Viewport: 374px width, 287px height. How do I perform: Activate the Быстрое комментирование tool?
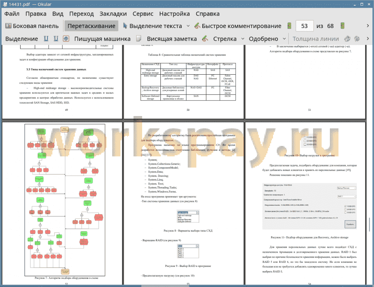(x=238, y=26)
